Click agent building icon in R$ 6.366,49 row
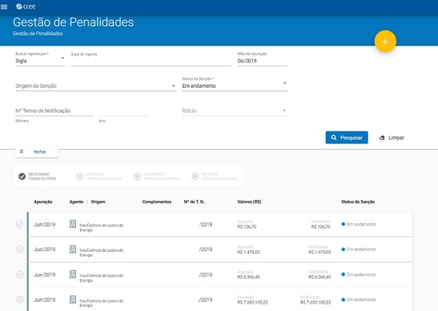This screenshot has width=438, height=311. (x=73, y=275)
